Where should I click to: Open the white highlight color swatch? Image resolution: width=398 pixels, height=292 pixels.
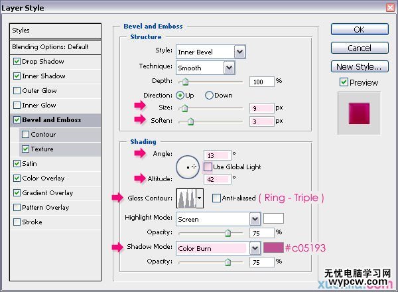[273, 218]
